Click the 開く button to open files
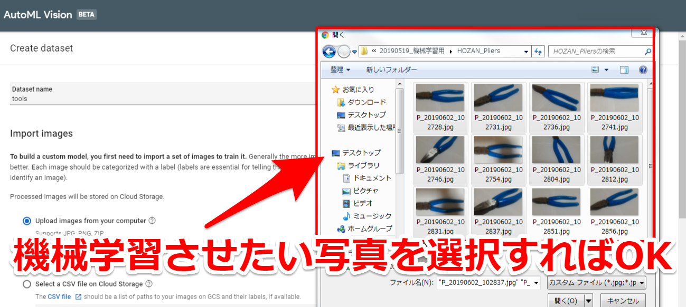Viewport: 686px width, 307px height. click(x=565, y=299)
